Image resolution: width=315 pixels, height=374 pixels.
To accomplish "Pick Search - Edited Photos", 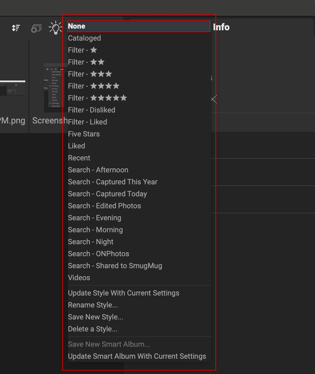I will pos(105,206).
